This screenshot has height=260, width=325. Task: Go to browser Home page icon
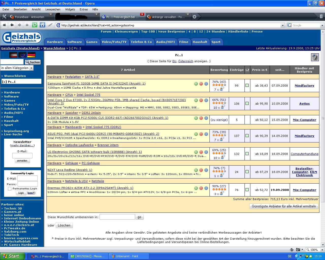pos(42,25)
